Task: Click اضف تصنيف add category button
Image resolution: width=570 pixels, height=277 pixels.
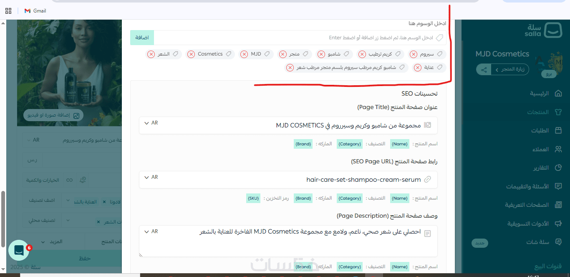Action: tap(42, 201)
